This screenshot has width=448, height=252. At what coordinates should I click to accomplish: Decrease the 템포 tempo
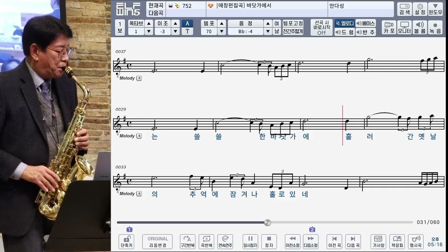tap(222, 31)
